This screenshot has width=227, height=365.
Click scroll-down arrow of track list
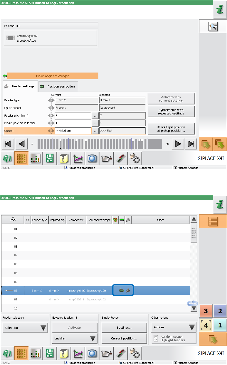[x=194, y=308]
